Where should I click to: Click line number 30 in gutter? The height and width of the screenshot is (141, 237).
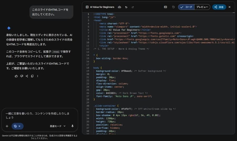tap(88, 106)
